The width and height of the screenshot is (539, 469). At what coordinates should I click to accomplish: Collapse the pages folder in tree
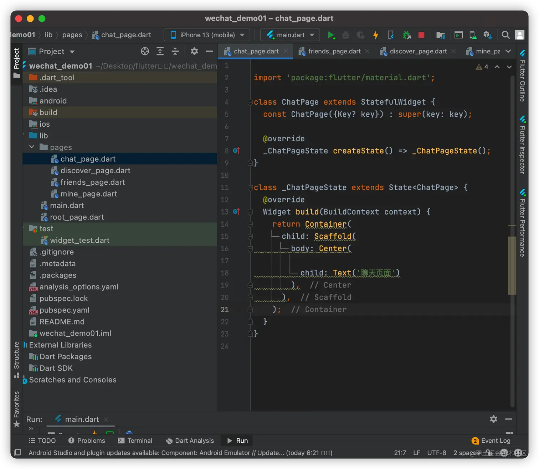[32, 147]
